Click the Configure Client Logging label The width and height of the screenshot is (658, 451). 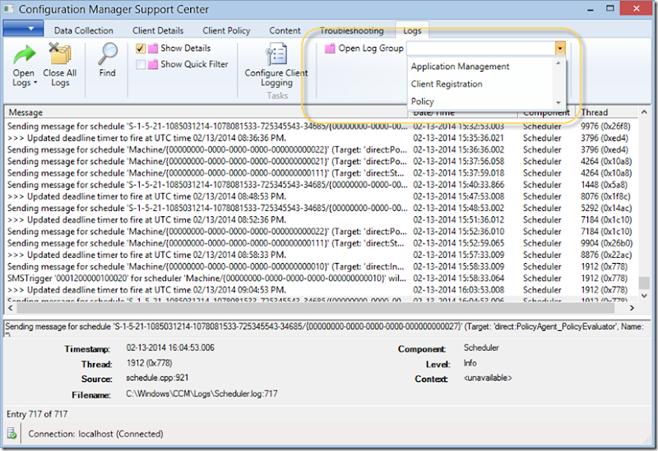tap(276, 77)
